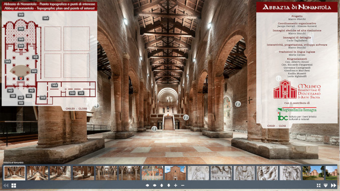Open the Regione Emilia-Romagna logo link
This screenshot has height=191, width=340.
[x=297, y=110]
